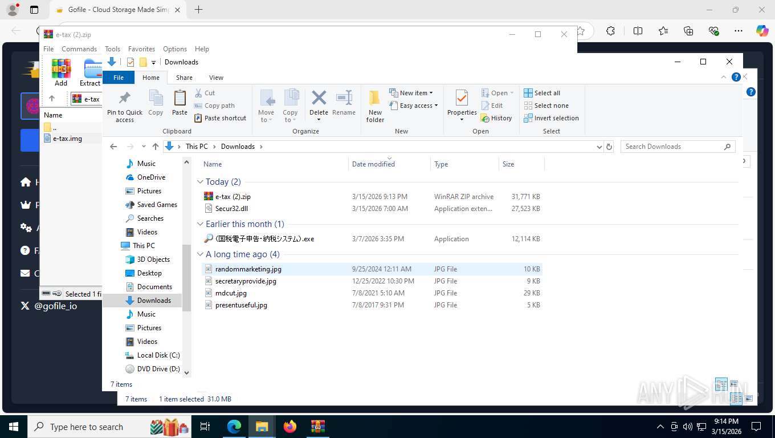Click the Delete red X icon
Screen dimensions: 775x438
[x=319, y=98]
